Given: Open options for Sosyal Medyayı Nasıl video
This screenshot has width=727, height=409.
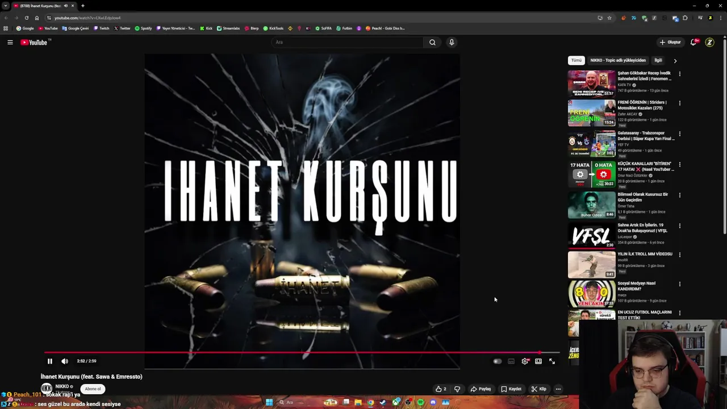Looking at the screenshot, I should [x=679, y=284].
